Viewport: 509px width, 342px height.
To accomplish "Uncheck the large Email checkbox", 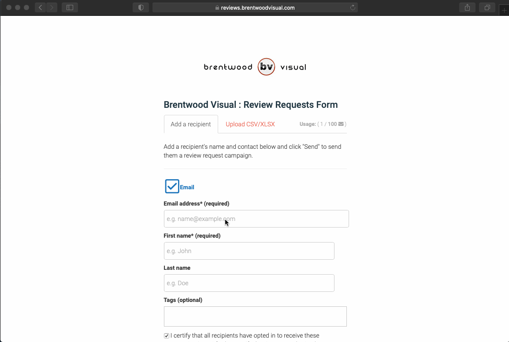I will [172, 186].
